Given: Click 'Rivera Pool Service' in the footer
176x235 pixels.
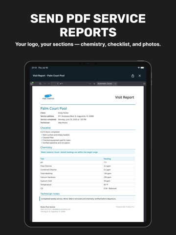Looking at the screenshot, I should click(48, 207).
